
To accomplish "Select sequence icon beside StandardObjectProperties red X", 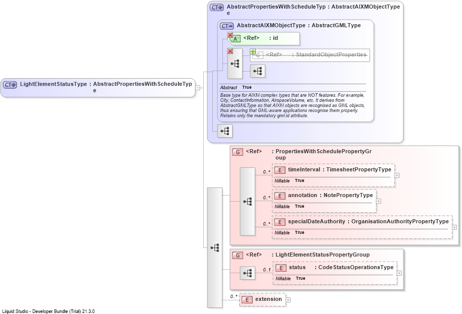I will [x=235, y=64].
